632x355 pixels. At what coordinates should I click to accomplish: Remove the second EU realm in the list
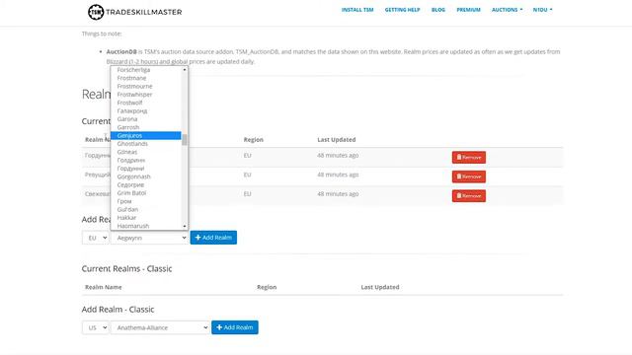(469, 177)
